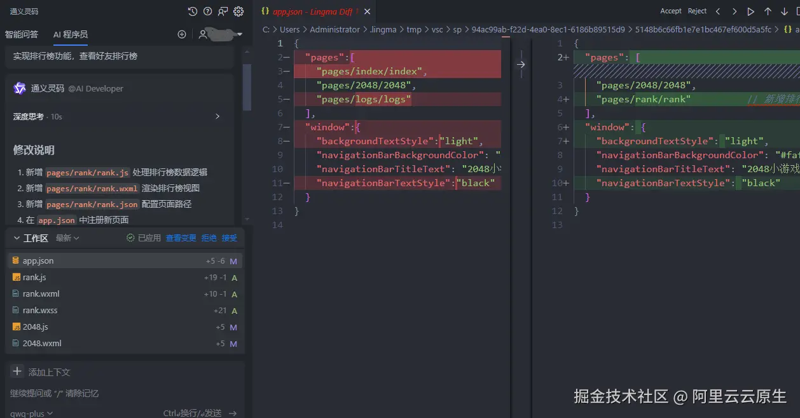Click the plus icon beside 添加上下文
Image resolution: width=800 pixels, height=418 pixels.
pos(17,372)
